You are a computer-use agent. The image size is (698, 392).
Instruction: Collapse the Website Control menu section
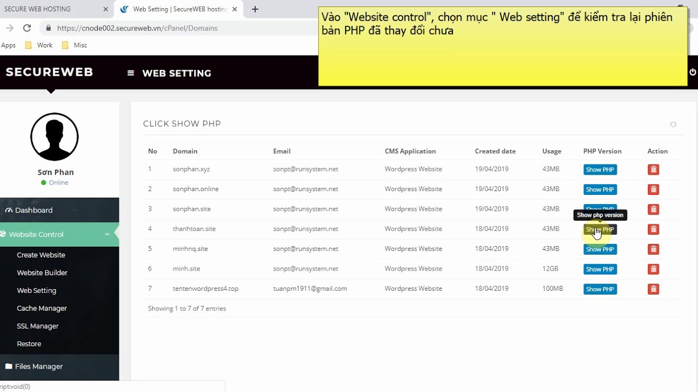(59, 235)
